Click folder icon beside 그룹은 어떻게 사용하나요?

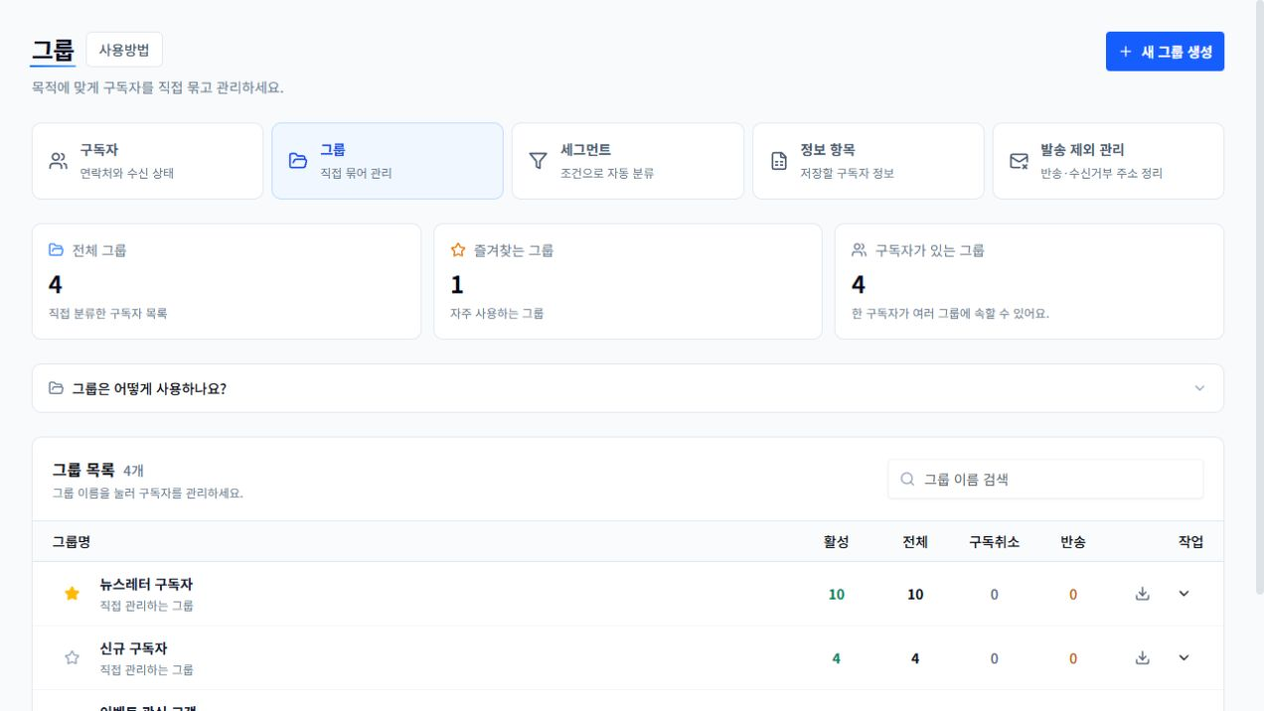(57, 388)
